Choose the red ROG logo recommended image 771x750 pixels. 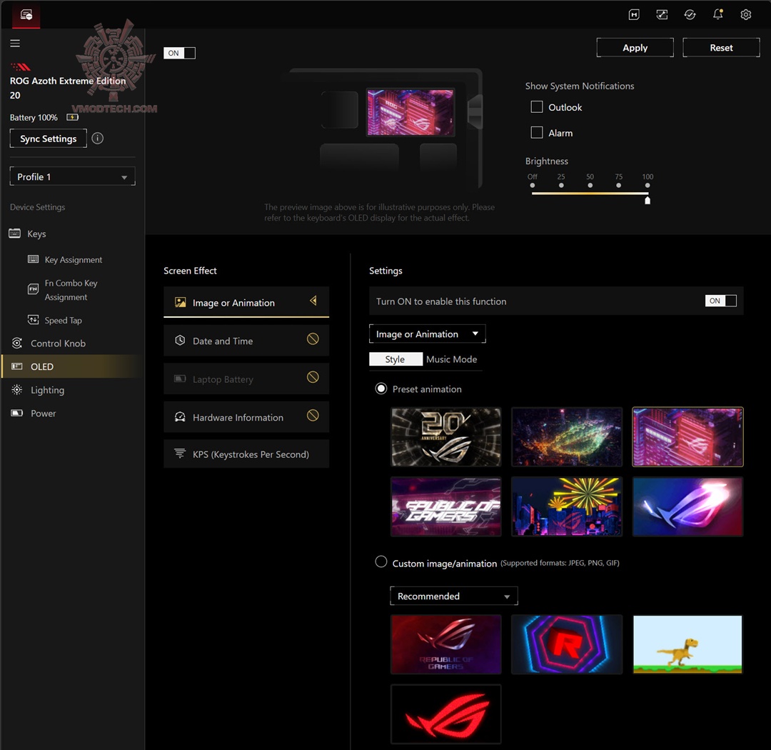coord(446,714)
